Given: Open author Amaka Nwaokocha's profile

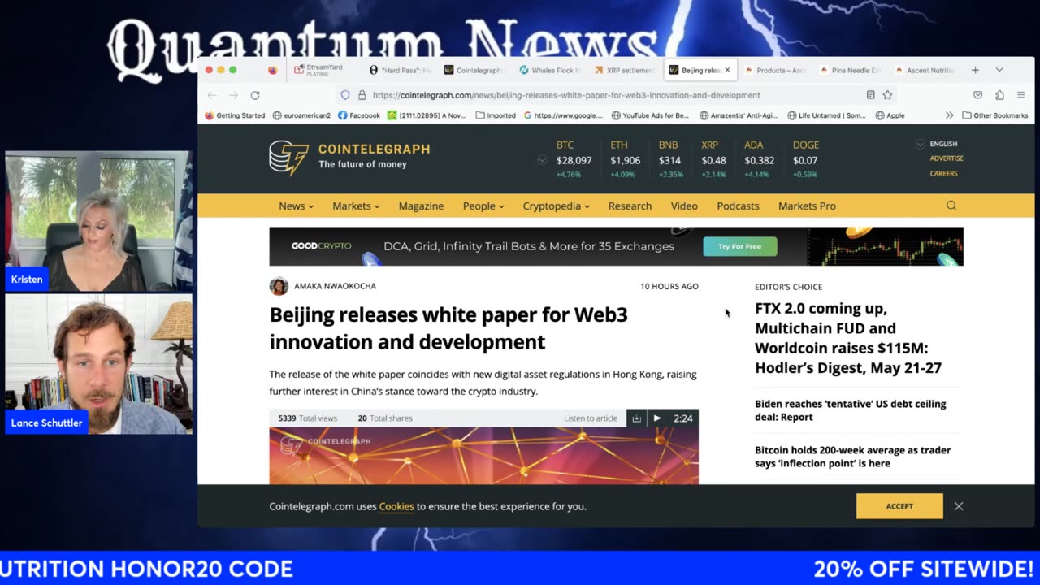Looking at the screenshot, I should (335, 286).
